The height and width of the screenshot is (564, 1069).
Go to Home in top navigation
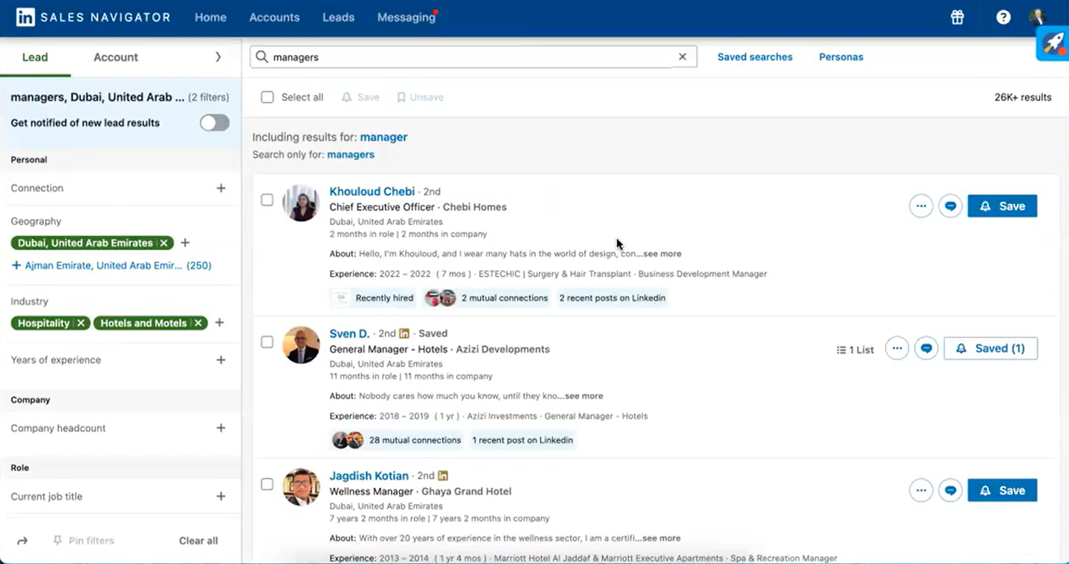(x=211, y=17)
